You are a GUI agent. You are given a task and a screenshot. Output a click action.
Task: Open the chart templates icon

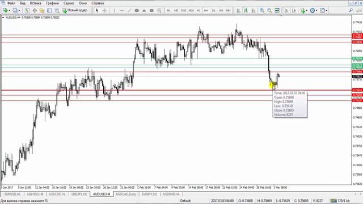(x=322, y=10)
